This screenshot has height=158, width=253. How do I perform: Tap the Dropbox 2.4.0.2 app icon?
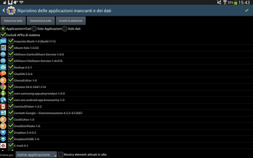[x=3, y=133]
